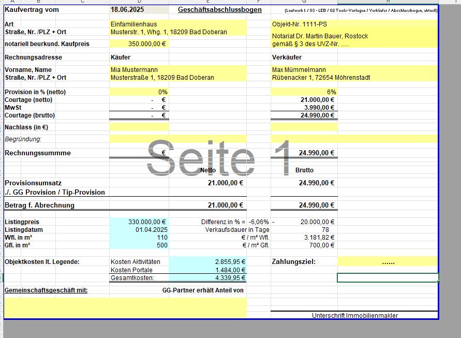This screenshot has width=461, height=338.
Task: Click the Geschäftsabschlussbogen underlined heading
Action: (x=219, y=10)
